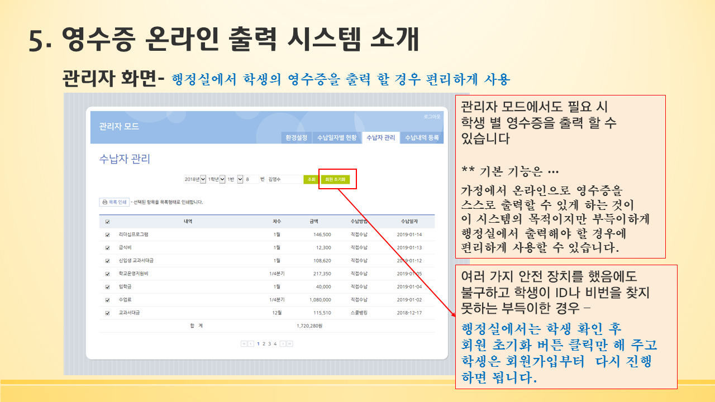This screenshot has height=402, width=715.
Task: Click next page arrow in pagination
Action: tap(283, 344)
